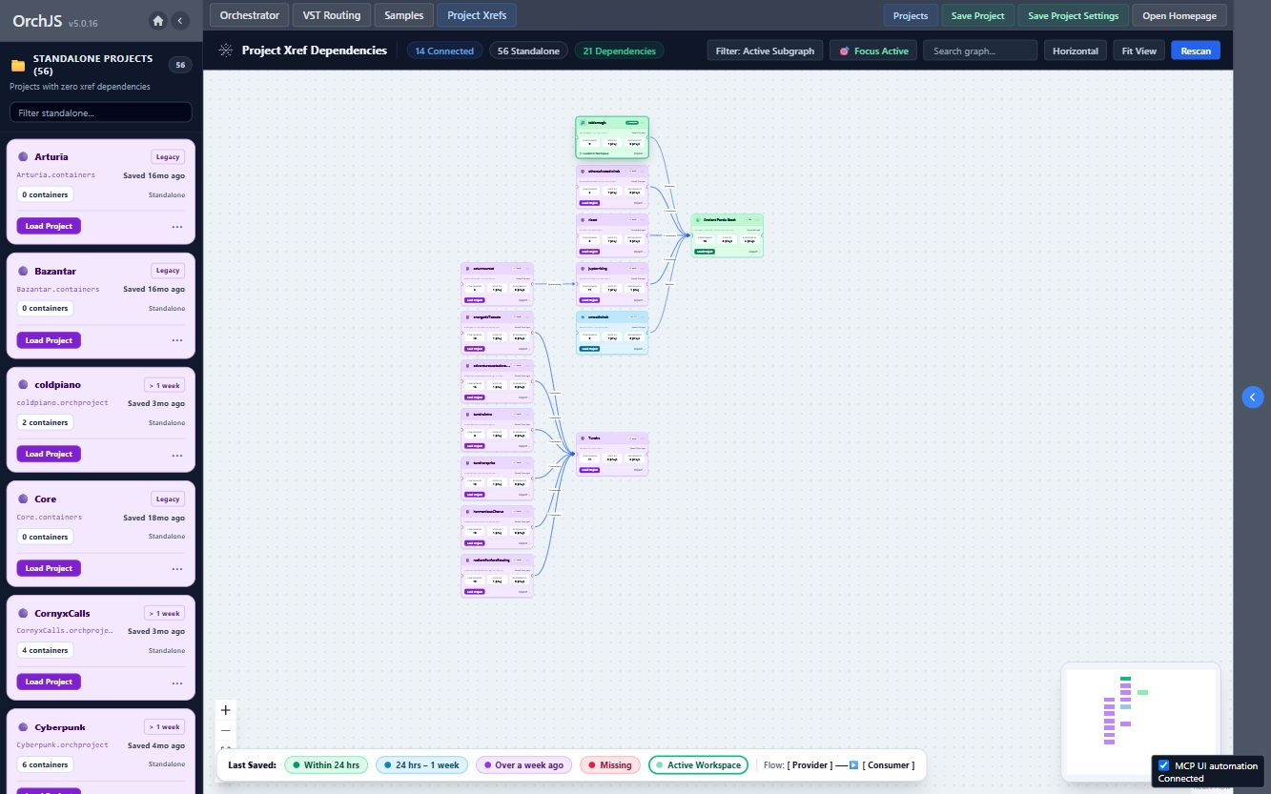Screen dimensions: 1271x794
Task: Toggle Focus Active mode
Action: tap(874, 51)
